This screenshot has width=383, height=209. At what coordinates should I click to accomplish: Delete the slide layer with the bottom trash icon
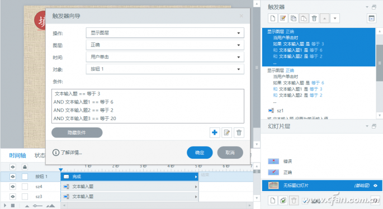coord(294,201)
